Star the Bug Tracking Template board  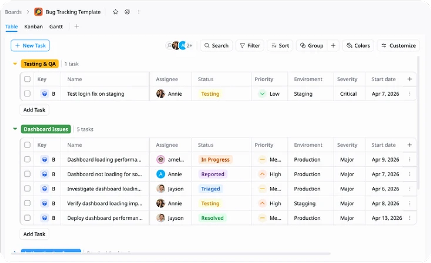click(x=115, y=12)
